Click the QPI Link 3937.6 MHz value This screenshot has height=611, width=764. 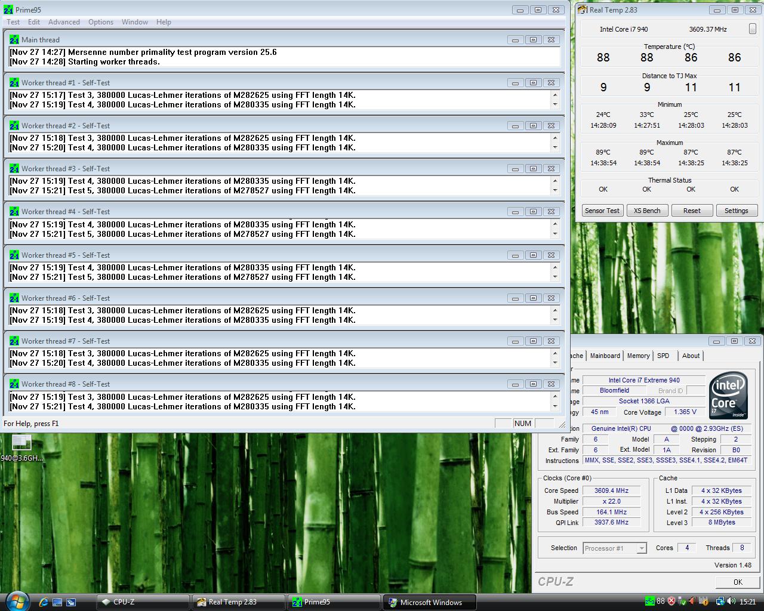[611, 522]
